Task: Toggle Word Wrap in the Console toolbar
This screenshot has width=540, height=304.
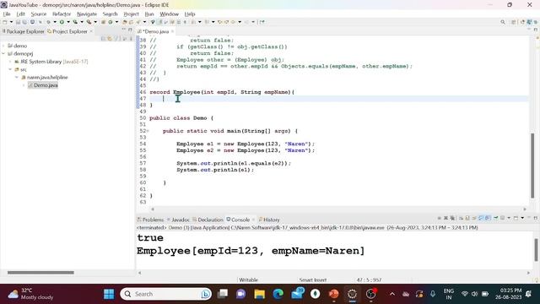Action: (x=474, y=218)
